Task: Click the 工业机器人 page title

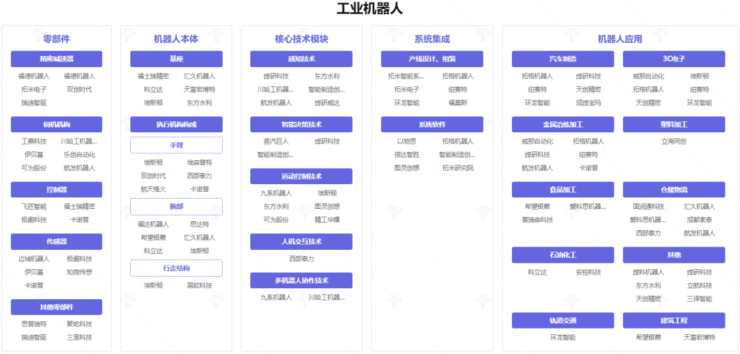Action: (x=369, y=8)
